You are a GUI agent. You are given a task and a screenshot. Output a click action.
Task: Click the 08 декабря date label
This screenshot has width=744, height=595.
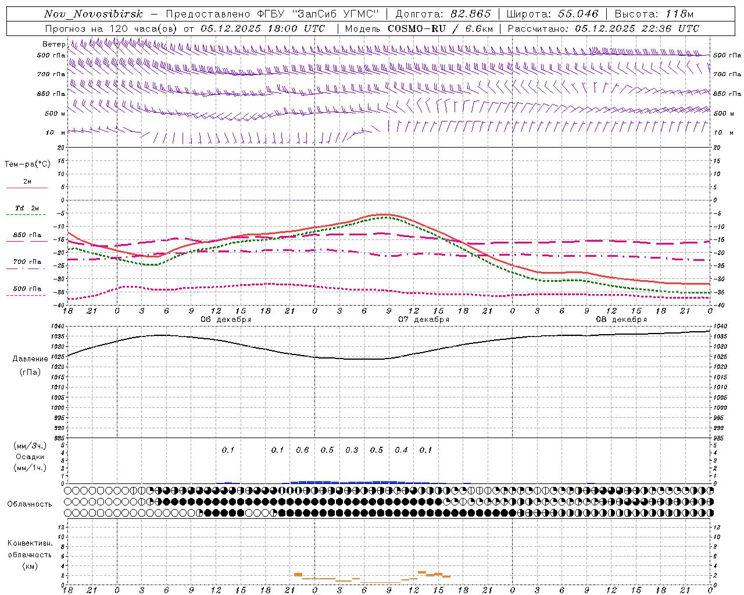(621, 320)
